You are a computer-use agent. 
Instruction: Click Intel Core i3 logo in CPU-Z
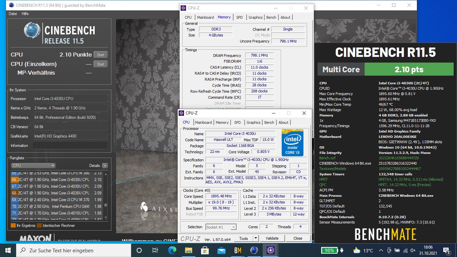292,143
